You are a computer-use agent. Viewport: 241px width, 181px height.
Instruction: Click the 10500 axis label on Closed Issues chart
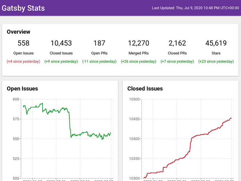134,99
